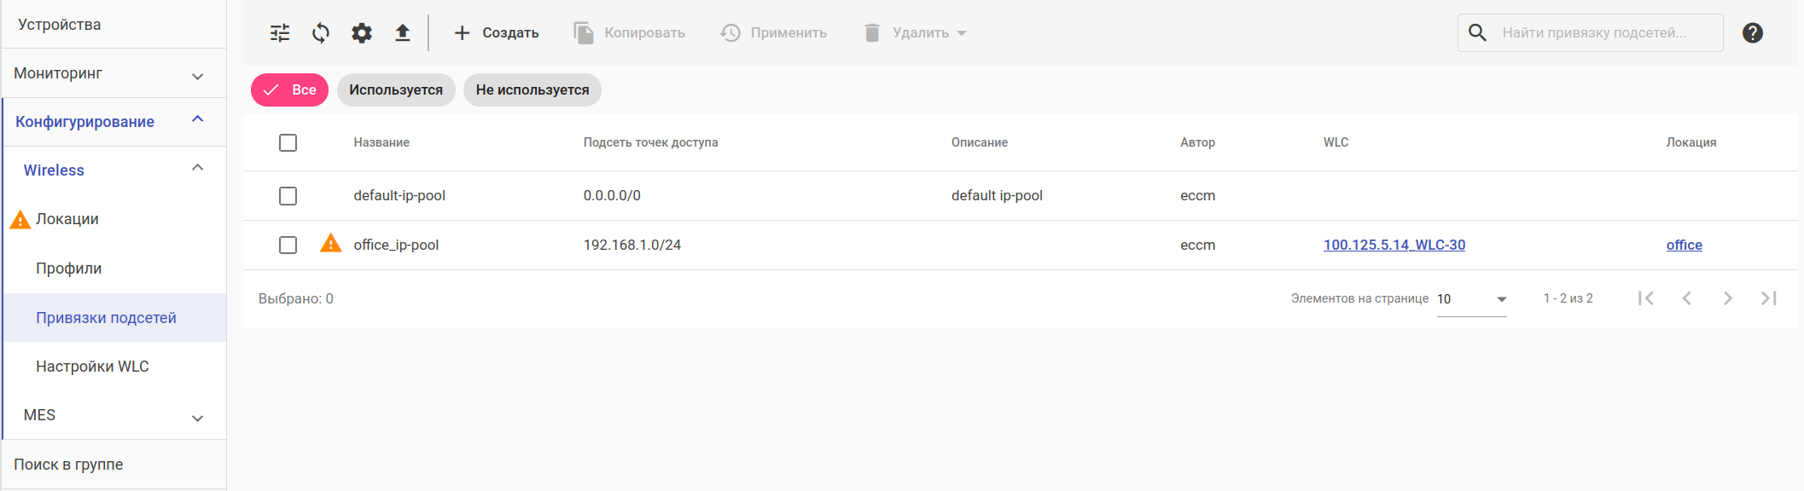
Task: Expand the Мониторинг section
Action: [198, 76]
